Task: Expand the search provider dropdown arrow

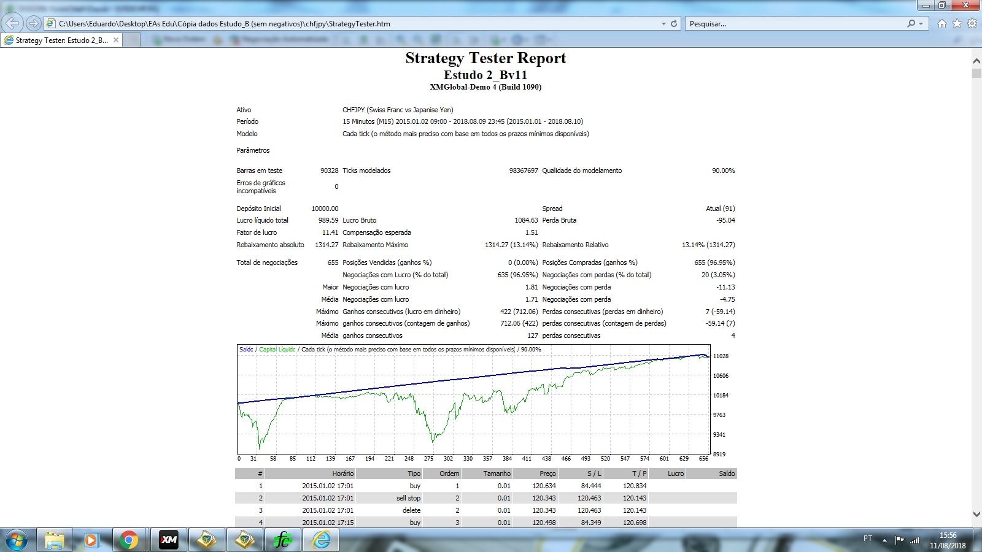Action: tap(921, 23)
